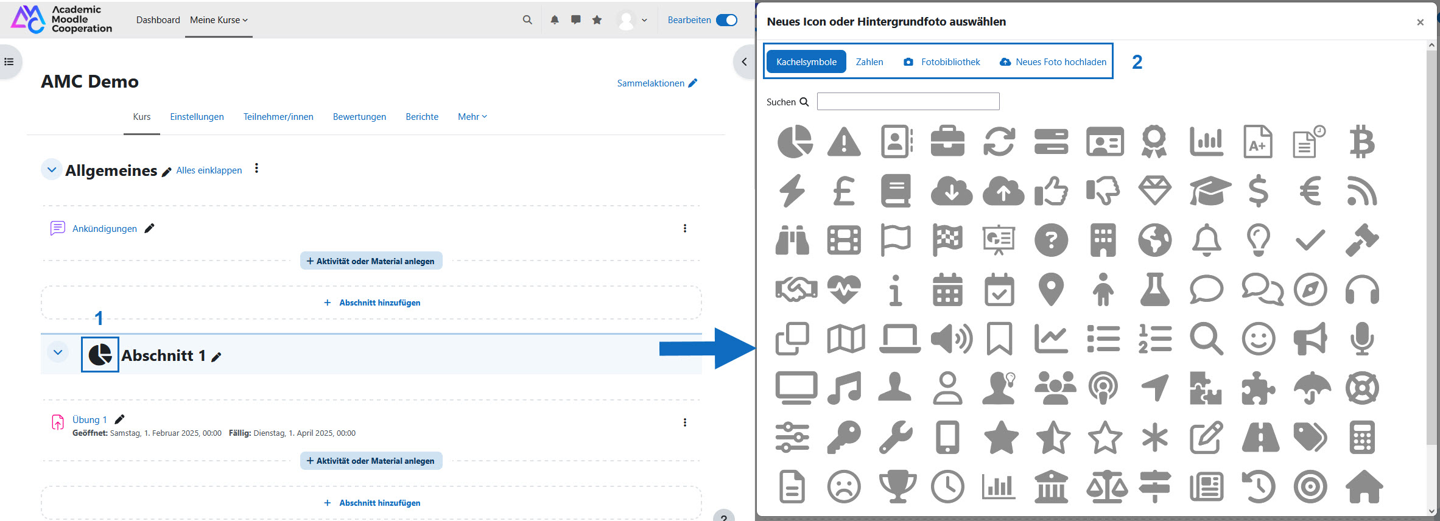Select the key icon
This screenshot has height=521, width=1440.
pos(844,437)
